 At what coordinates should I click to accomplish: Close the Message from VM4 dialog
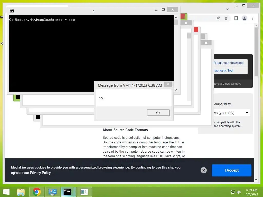tap(168, 84)
